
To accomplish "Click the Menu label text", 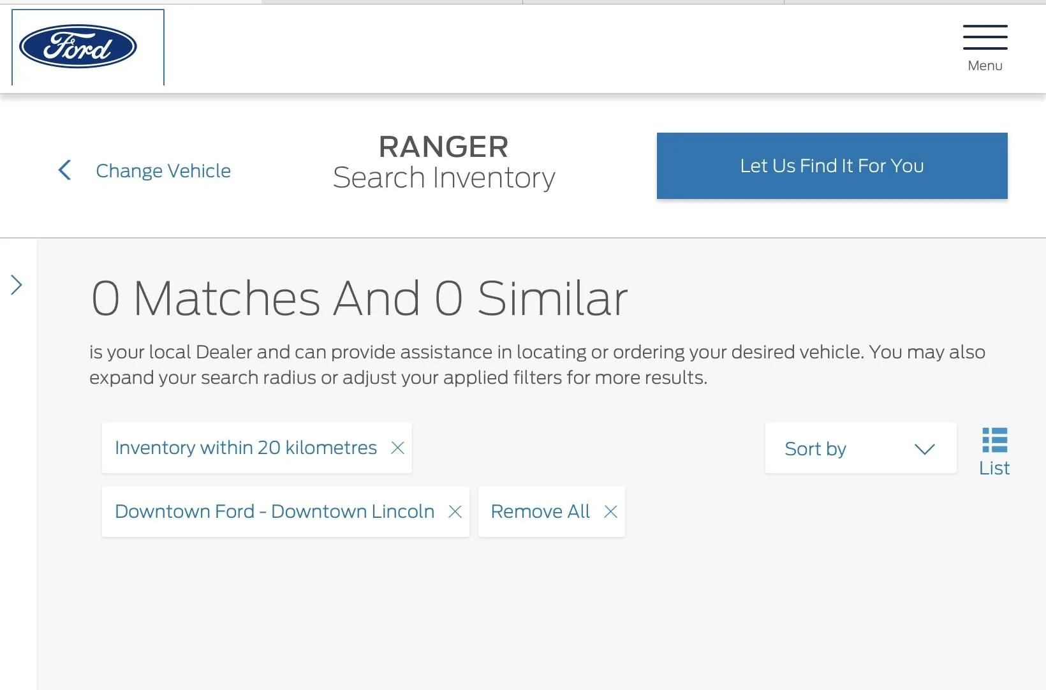I will coord(985,66).
